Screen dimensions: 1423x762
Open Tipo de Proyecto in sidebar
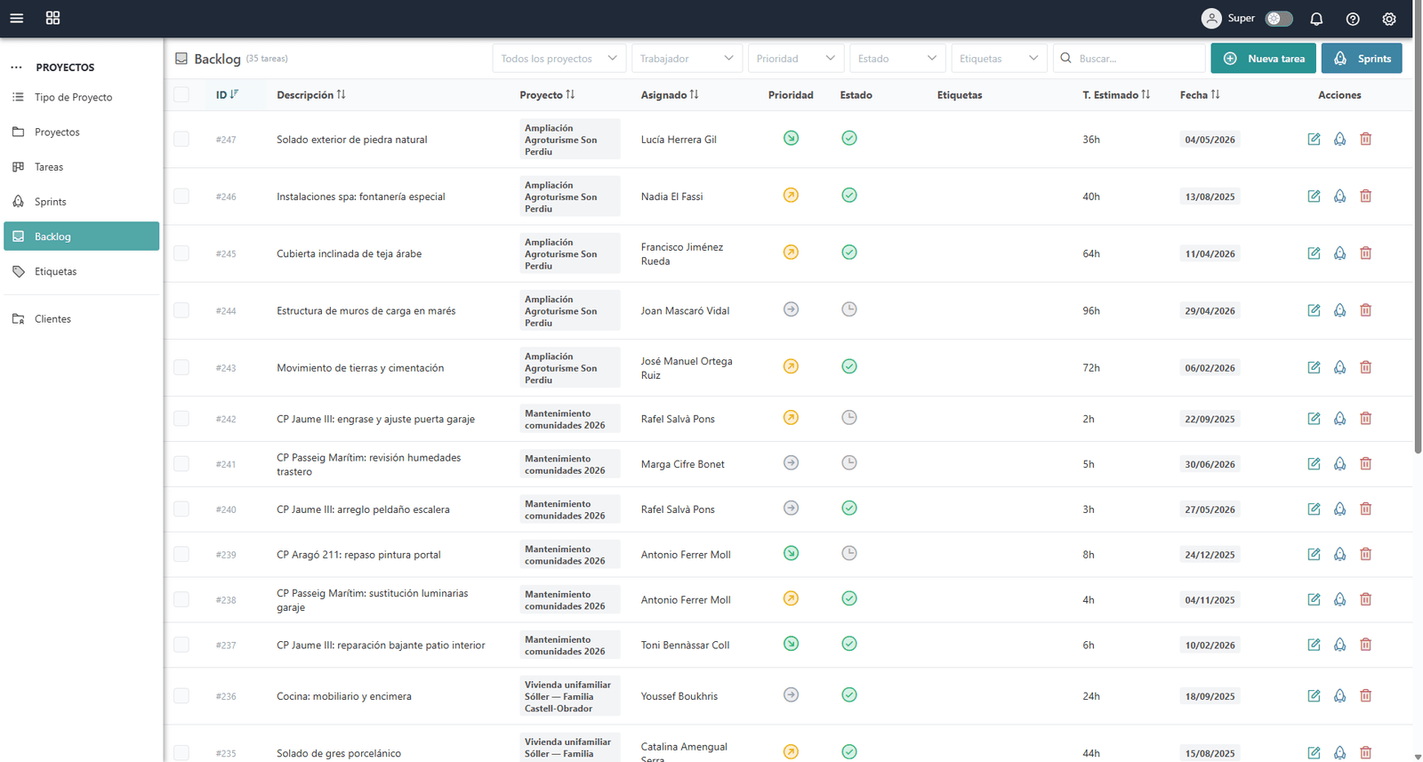82,97
